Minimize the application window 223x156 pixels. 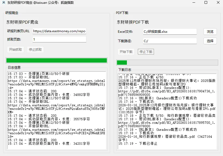point(194,2)
